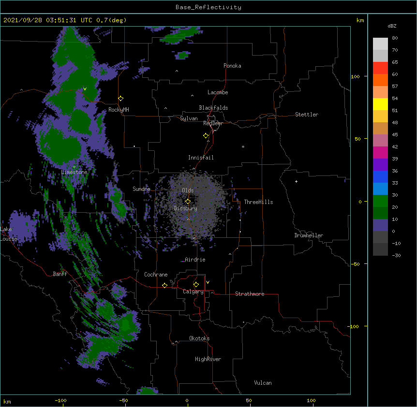Click the yellow V marker east of Calgary
Screen dimensions: 417x407
click(208, 282)
